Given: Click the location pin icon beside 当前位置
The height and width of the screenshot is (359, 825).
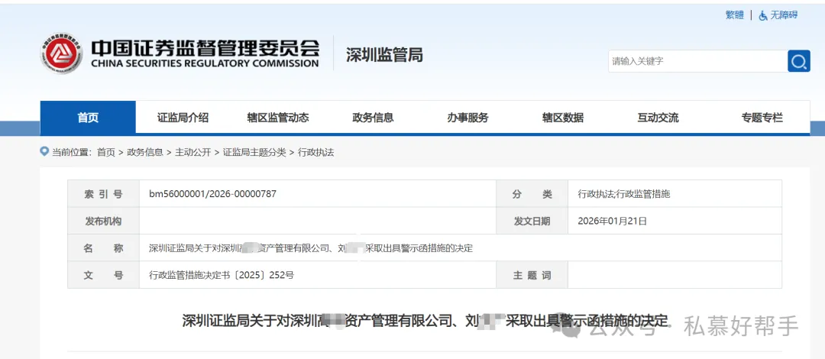Looking at the screenshot, I should [44, 151].
